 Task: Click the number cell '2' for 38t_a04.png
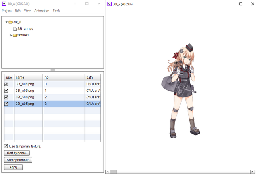(x=64, y=97)
